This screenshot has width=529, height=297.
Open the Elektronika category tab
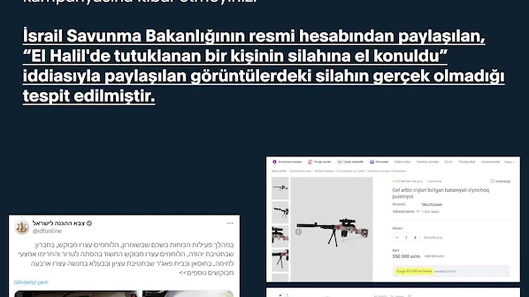tap(402, 162)
